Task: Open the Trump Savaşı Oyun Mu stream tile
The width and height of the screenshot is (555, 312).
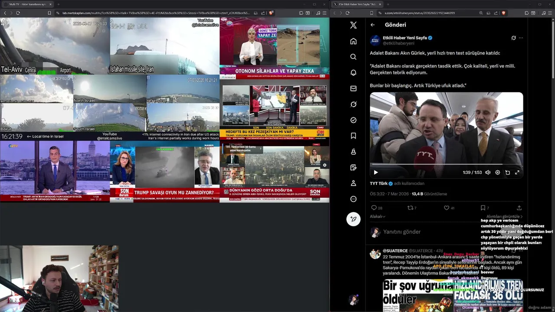Action: pyautogui.click(x=165, y=171)
